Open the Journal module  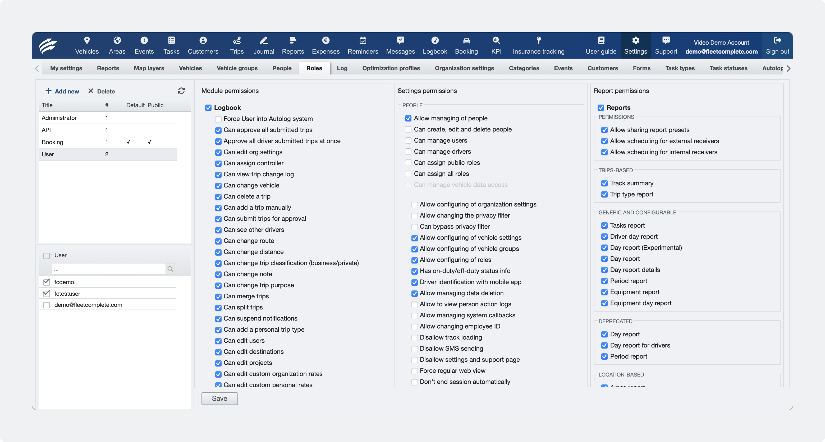pyautogui.click(x=264, y=45)
